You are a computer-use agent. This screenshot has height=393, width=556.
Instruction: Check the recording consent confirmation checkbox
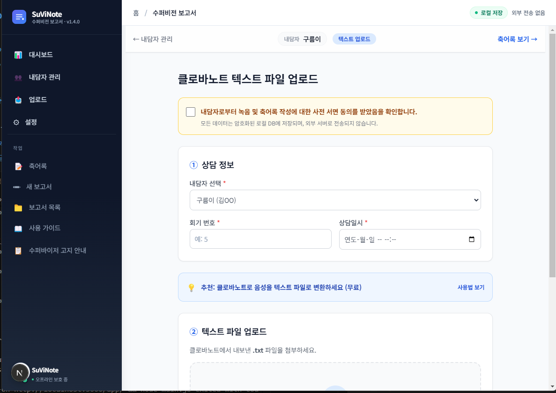[190, 111]
